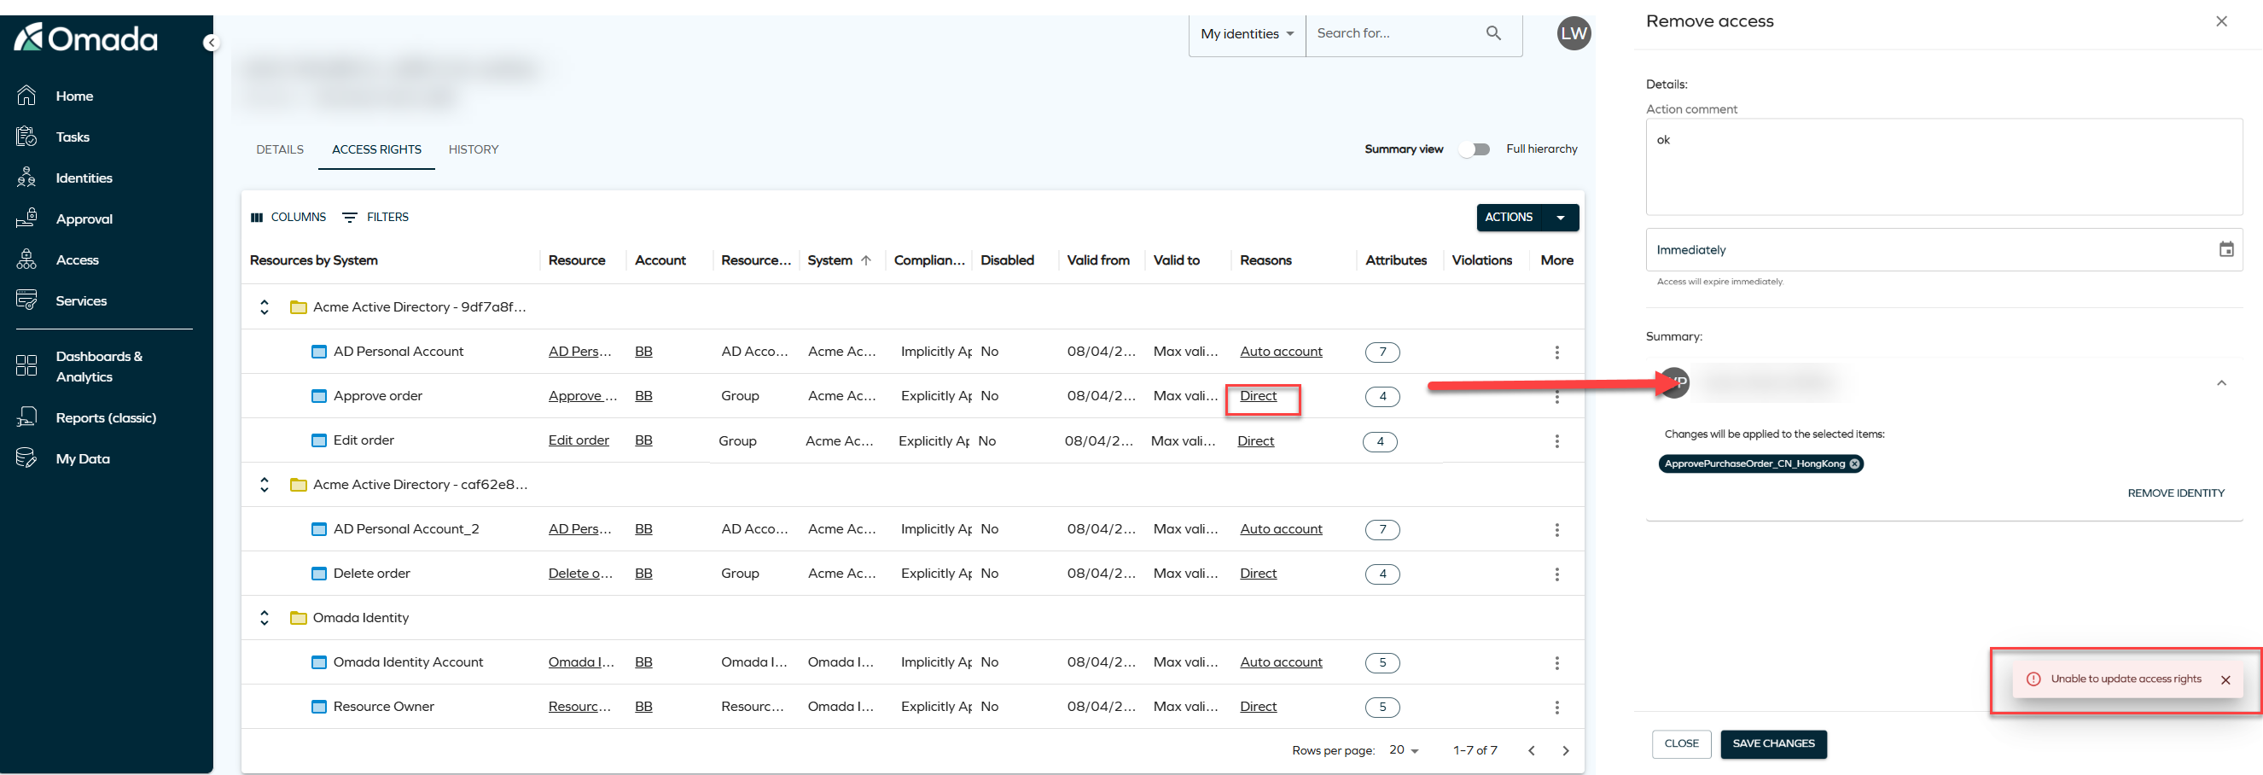
Task: Open Reports (classic)
Action: 106,417
